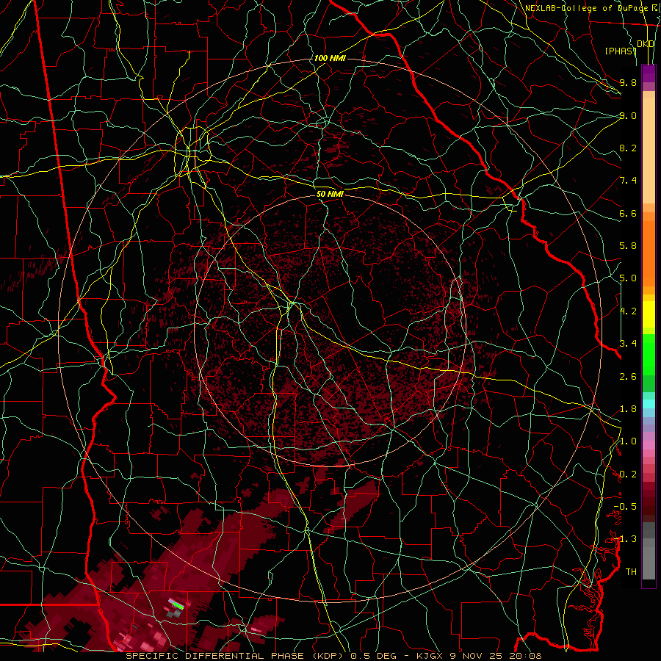Click the "TH" threshold label on the legend
The height and width of the screenshot is (661, 661).
pyautogui.click(x=631, y=572)
